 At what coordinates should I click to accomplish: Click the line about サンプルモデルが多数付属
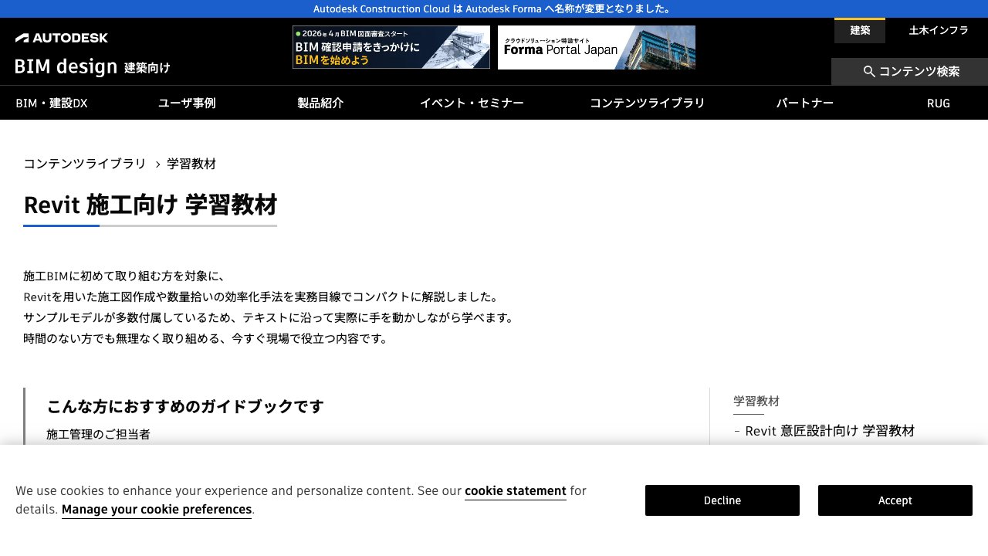tap(269, 318)
